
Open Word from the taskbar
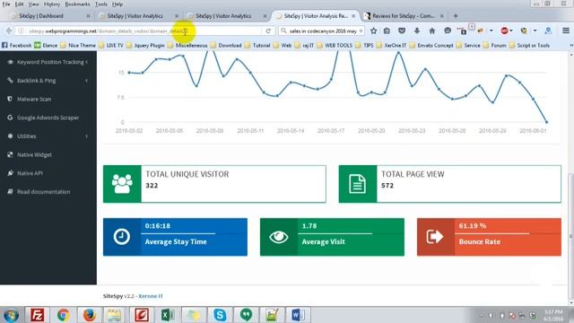[298, 315]
